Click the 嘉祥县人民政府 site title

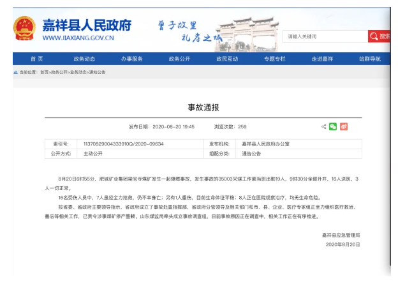coord(86,25)
